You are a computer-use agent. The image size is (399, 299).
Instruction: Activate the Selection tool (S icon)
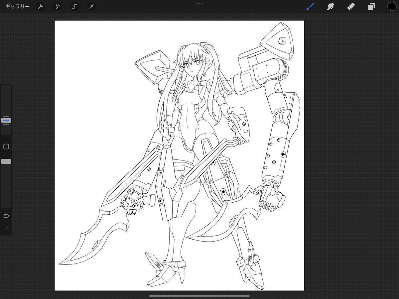[x=74, y=7]
